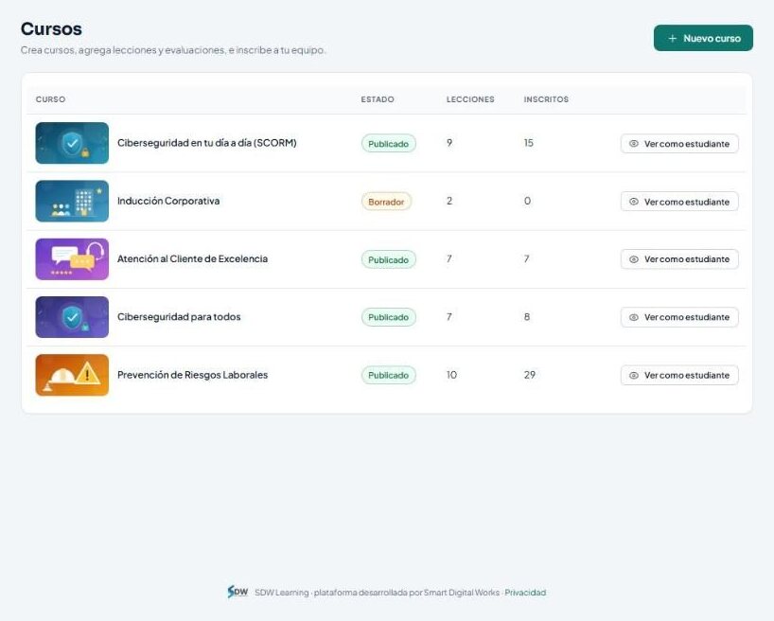This screenshot has height=621, width=774.
Task: Click the plus icon in Nuevo curso
Action: (673, 38)
